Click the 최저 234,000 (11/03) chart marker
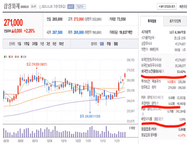The image size is (191, 144). [x=90, y=116]
